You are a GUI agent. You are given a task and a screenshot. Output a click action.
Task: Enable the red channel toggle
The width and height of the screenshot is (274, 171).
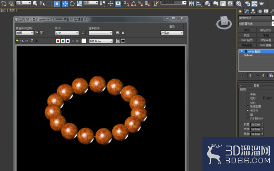58,41
